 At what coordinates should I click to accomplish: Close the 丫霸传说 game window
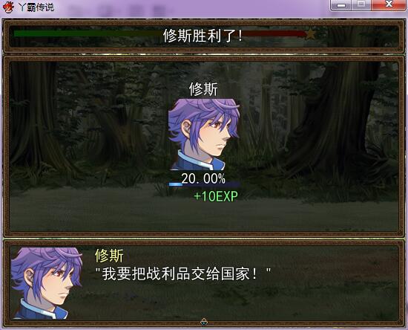(x=389, y=5)
